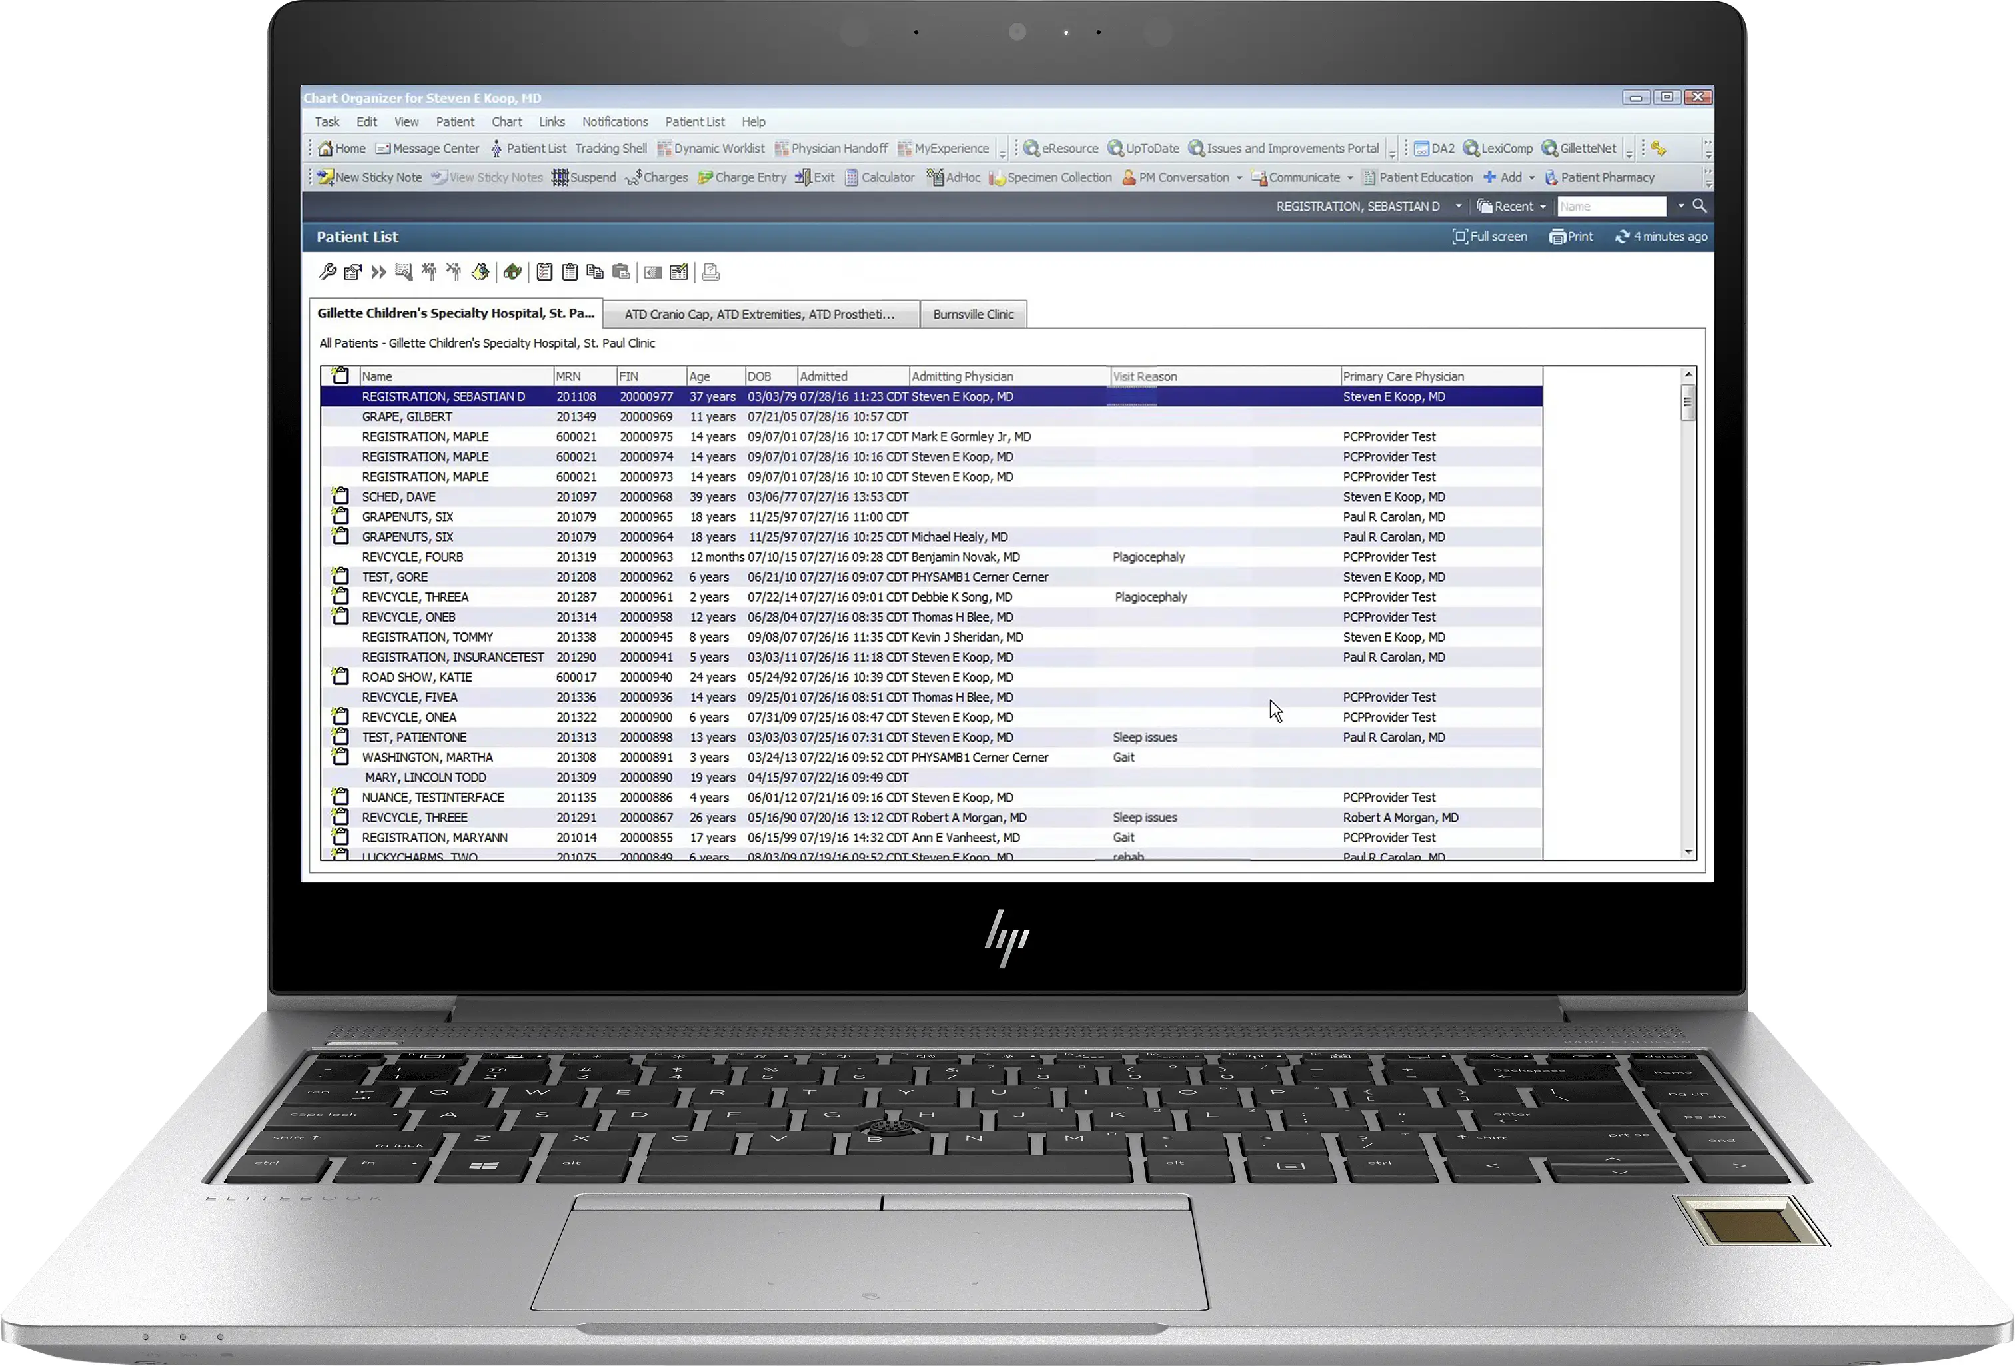The height and width of the screenshot is (1366, 2015).
Task: Sort by the Visit Reason column header
Action: 1225,376
